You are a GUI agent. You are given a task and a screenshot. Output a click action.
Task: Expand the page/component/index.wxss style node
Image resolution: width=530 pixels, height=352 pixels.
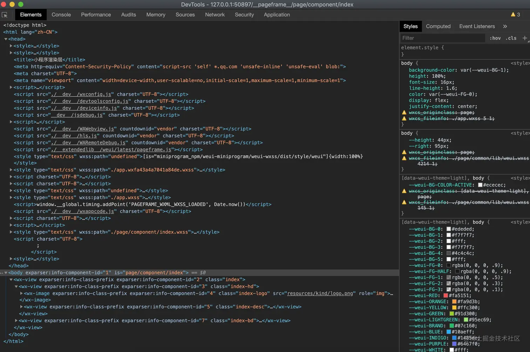(11, 232)
